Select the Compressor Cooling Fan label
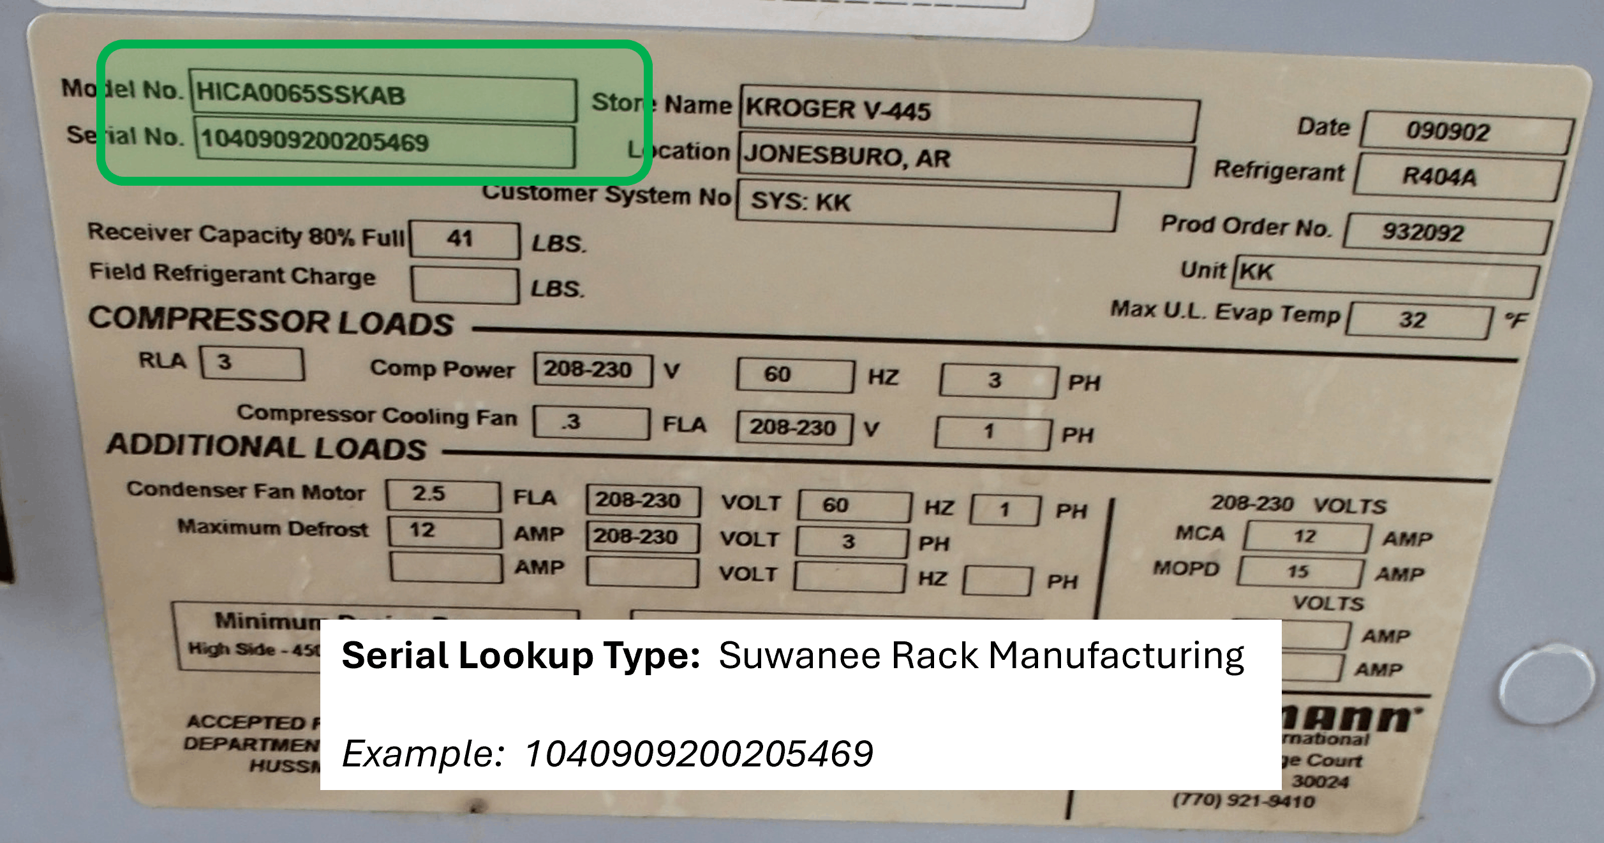The height and width of the screenshot is (843, 1604). 377,415
